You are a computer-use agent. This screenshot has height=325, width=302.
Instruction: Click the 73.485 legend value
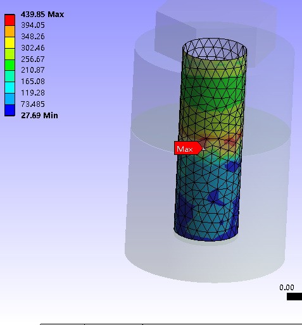33,104
